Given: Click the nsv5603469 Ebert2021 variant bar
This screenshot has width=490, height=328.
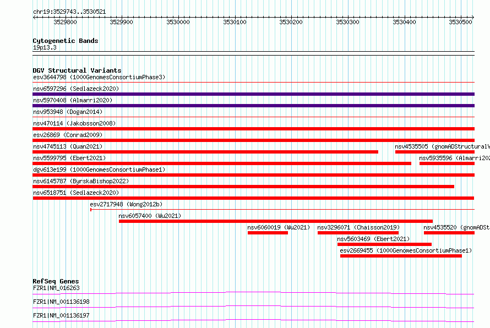Looking at the screenshot, I should [384, 244].
